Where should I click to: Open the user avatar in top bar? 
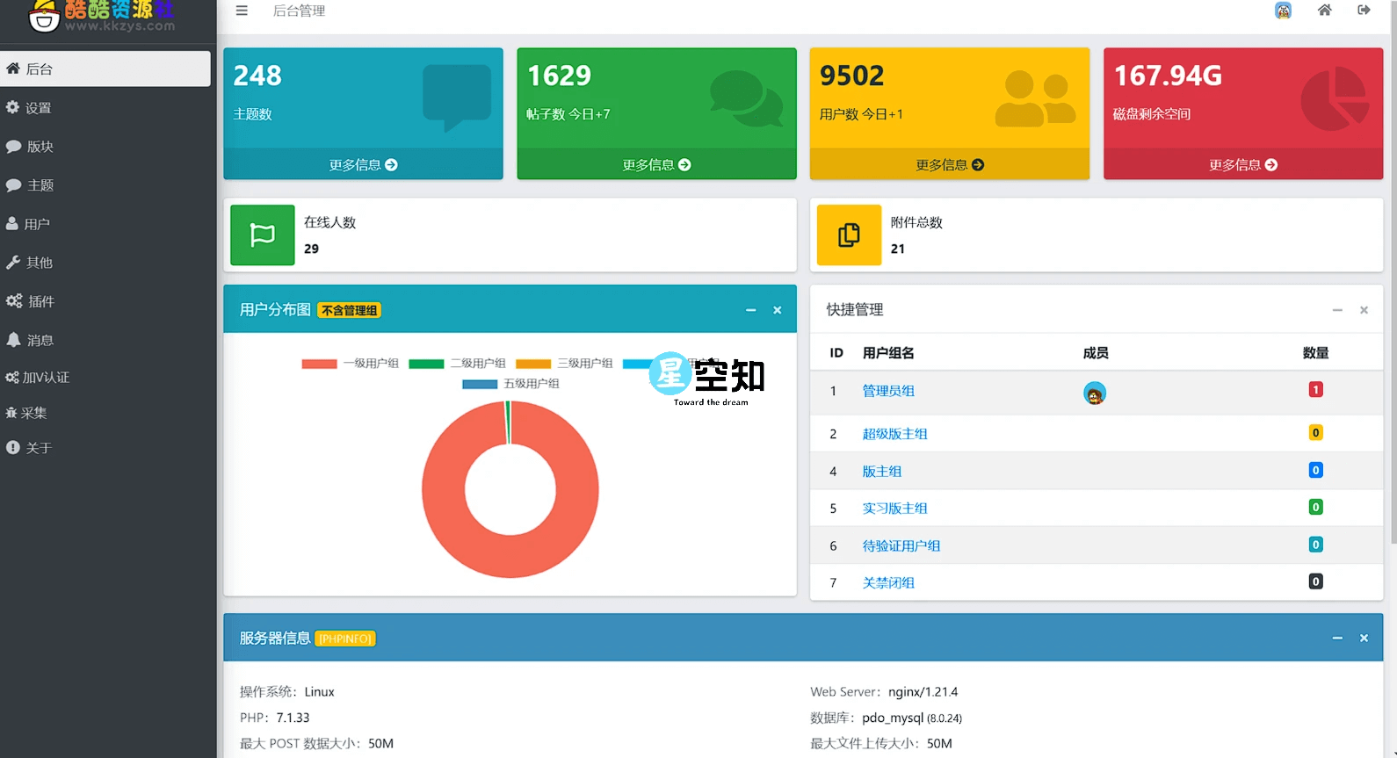[1283, 11]
